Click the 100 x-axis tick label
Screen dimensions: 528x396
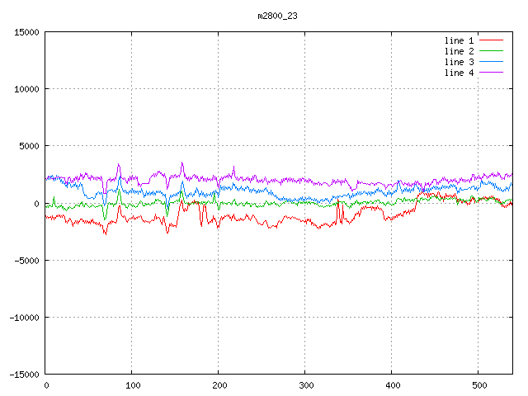(x=132, y=385)
